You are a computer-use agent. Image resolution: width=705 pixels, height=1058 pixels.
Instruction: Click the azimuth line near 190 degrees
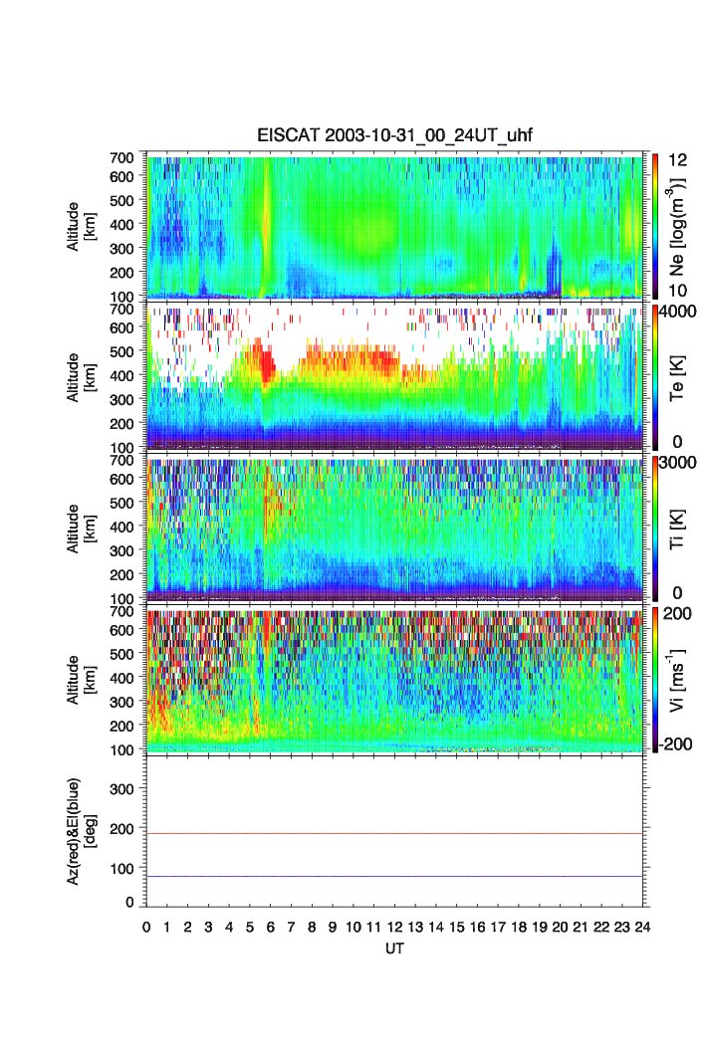(394, 833)
